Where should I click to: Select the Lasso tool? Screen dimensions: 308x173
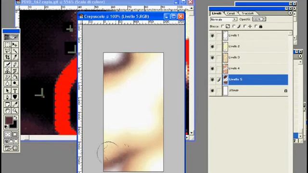tap(8, 51)
